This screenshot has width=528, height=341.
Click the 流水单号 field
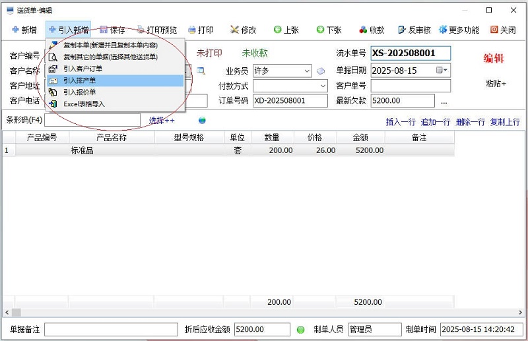(411, 53)
